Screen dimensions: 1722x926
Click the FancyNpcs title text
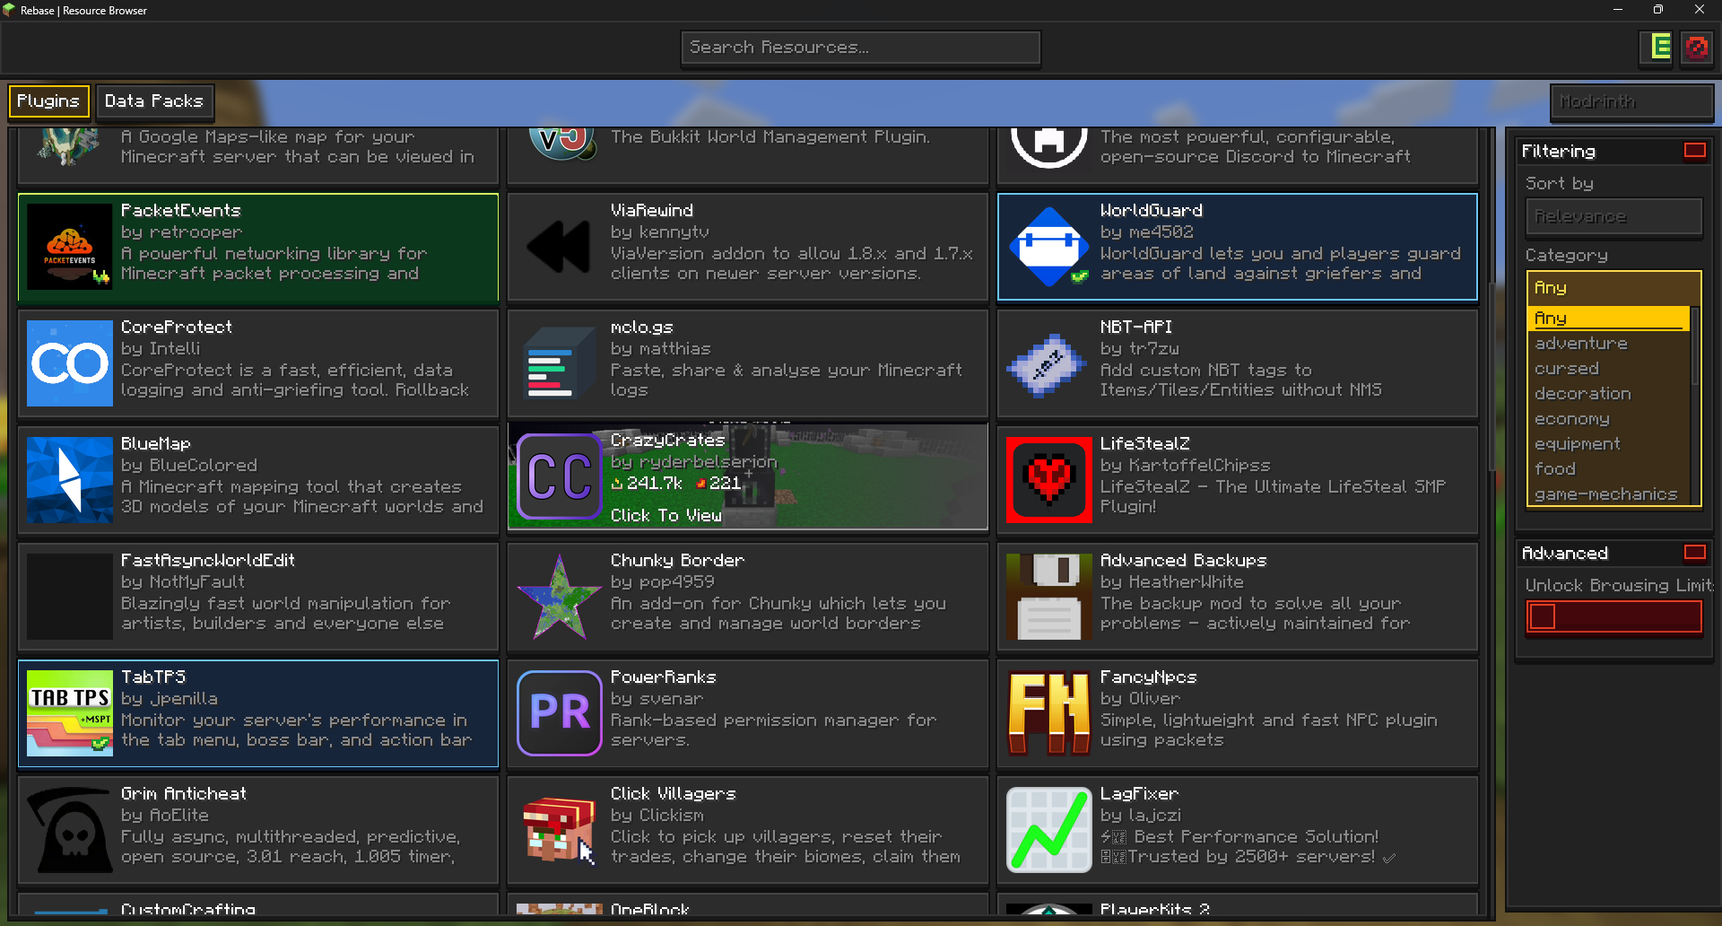click(x=1148, y=677)
